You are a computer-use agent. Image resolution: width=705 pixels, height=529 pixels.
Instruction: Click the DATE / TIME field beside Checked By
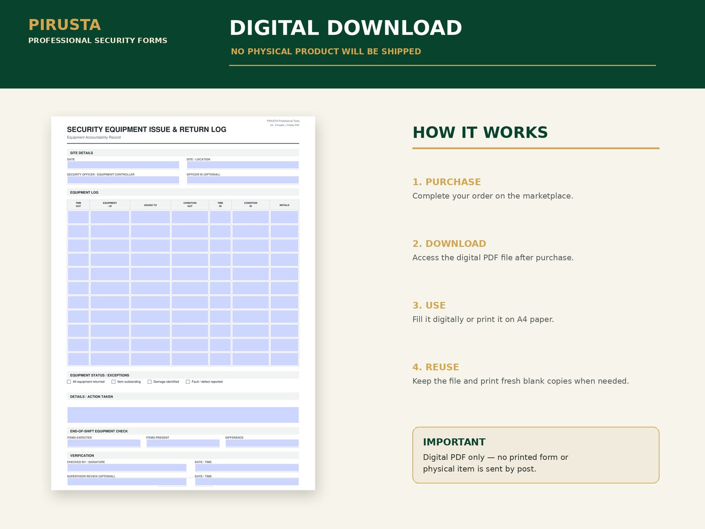click(247, 467)
